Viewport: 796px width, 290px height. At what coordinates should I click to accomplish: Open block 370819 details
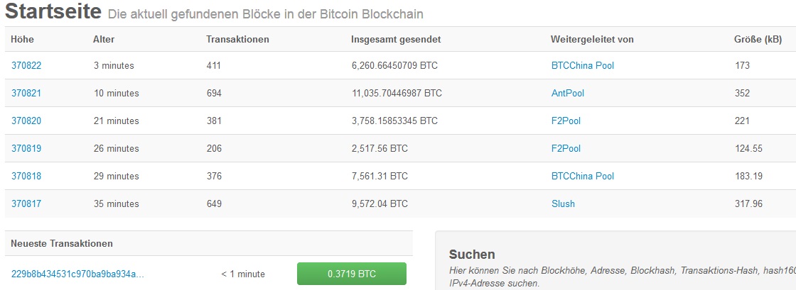coord(26,148)
